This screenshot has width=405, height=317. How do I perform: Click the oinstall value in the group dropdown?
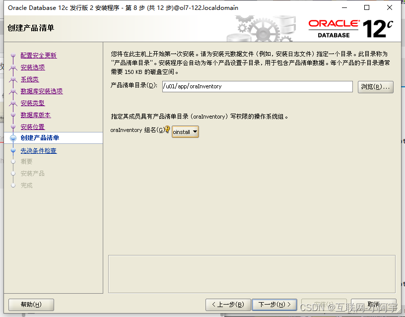(182, 132)
